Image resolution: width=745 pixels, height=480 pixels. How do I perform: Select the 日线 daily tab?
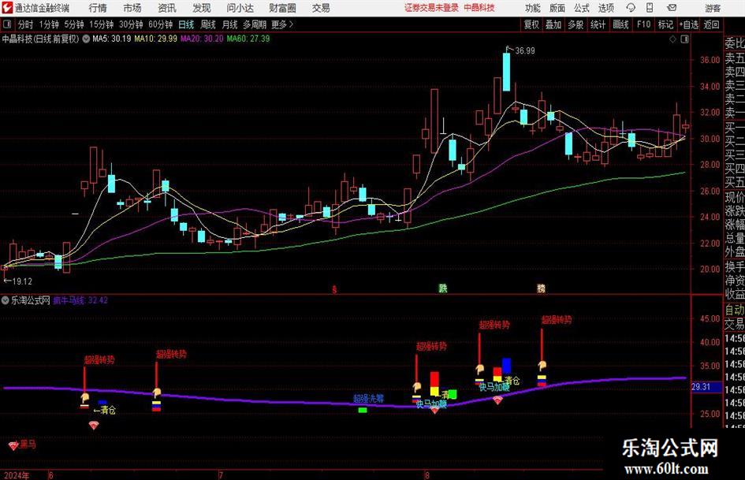pos(186,24)
